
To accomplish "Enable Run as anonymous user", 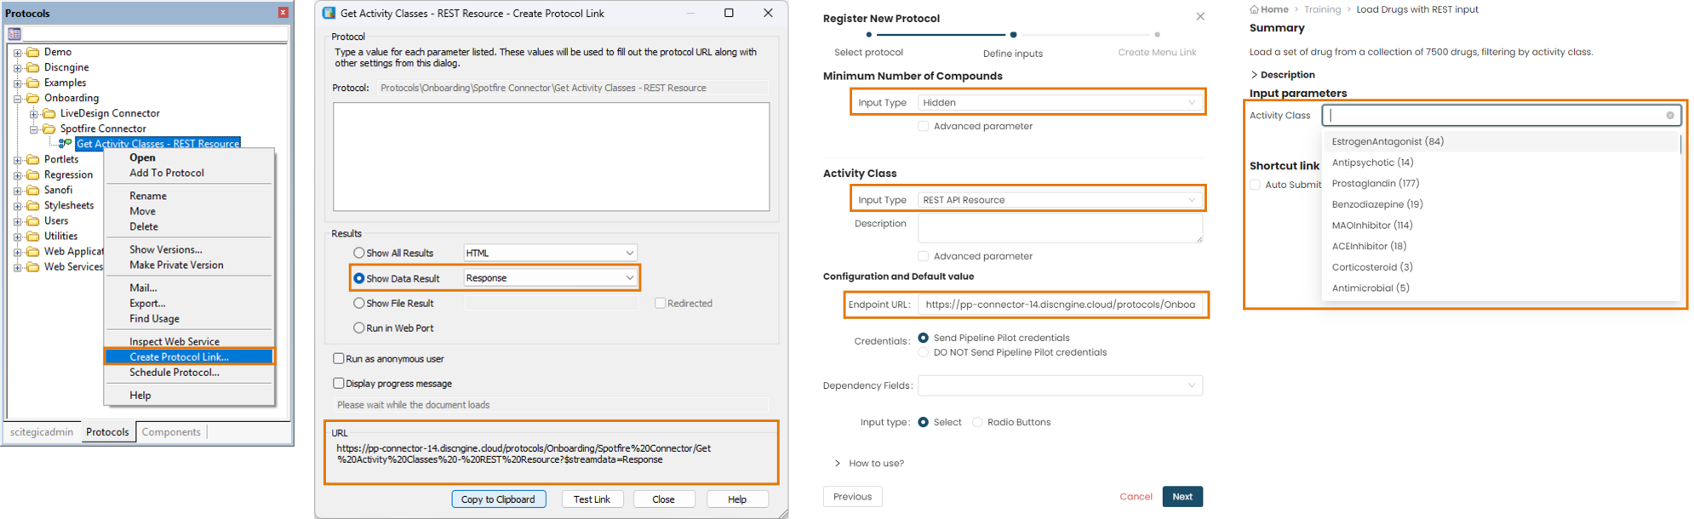I will [x=339, y=358].
